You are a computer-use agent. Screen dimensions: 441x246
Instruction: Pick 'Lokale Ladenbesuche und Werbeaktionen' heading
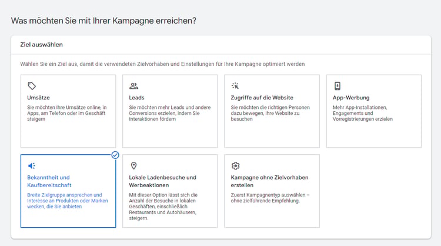[x=162, y=181]
